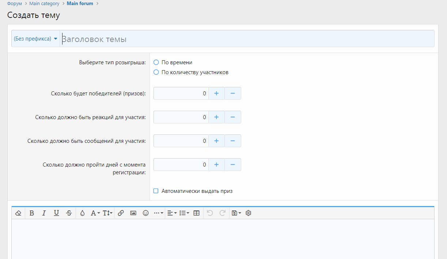
Task: Click the Strikethrough icon
Action: pyautogui.click(x=69, y=213)
